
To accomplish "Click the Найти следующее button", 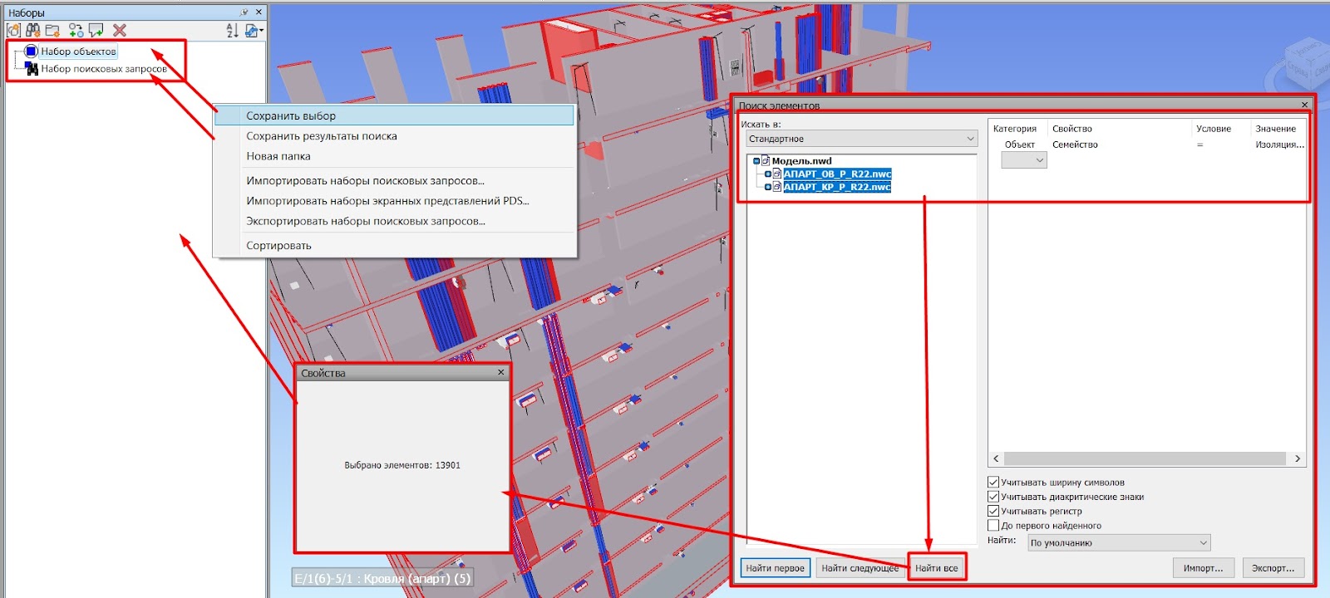I will (x=860, y=568).
